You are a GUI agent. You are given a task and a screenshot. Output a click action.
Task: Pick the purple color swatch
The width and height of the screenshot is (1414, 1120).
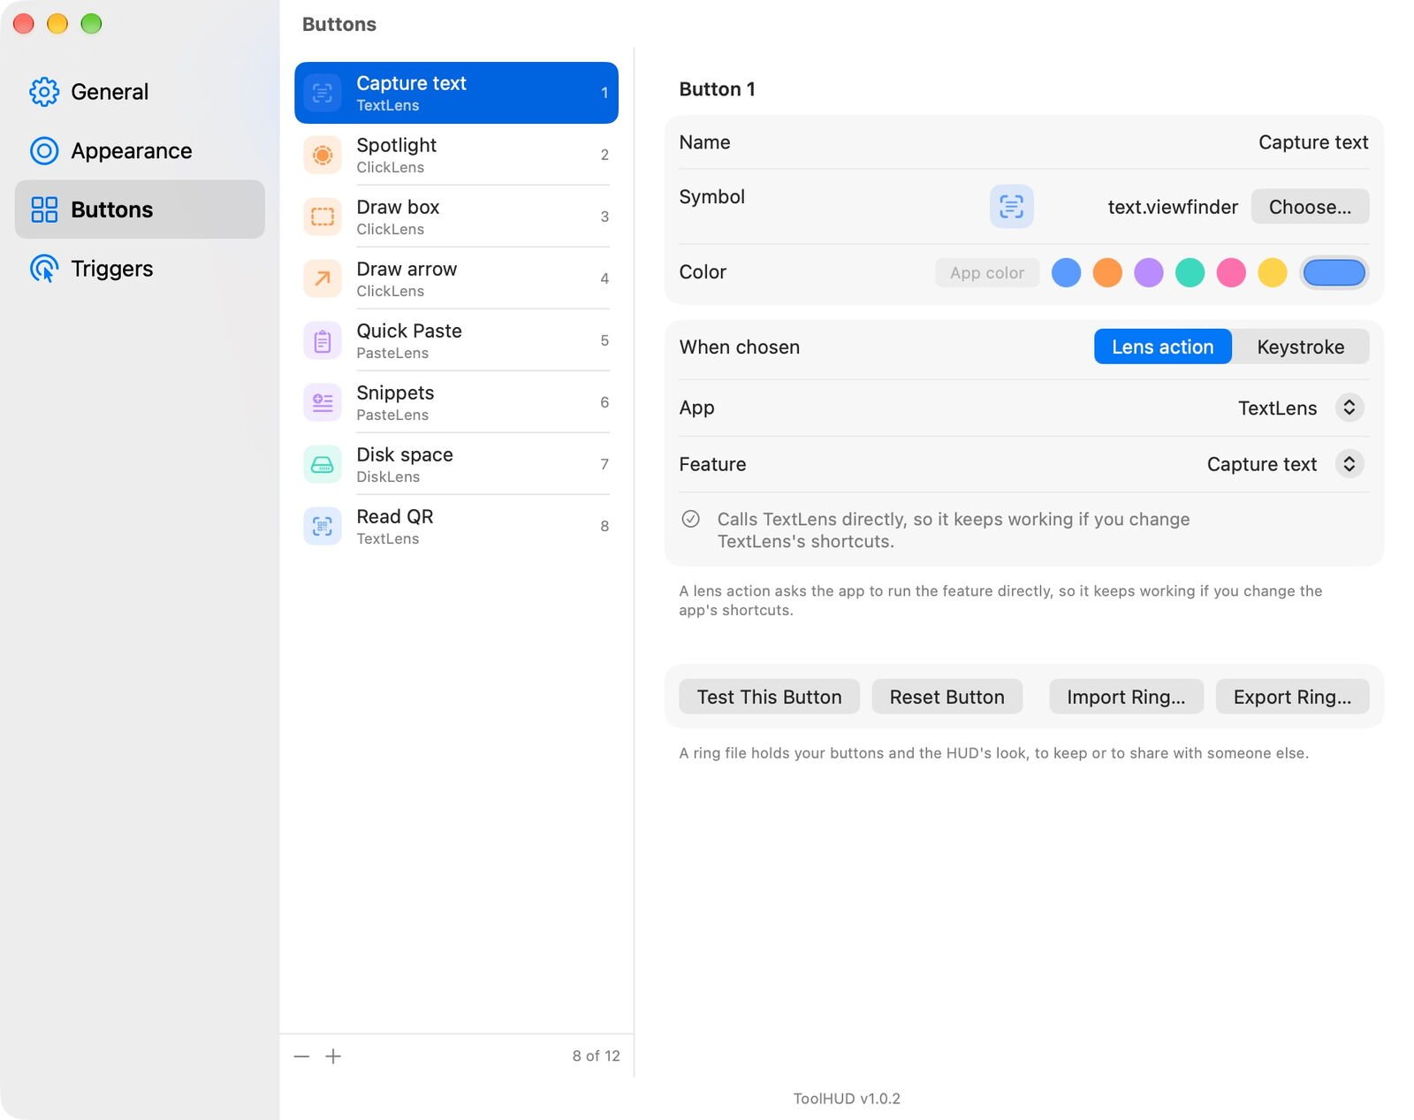[1149, 272]
